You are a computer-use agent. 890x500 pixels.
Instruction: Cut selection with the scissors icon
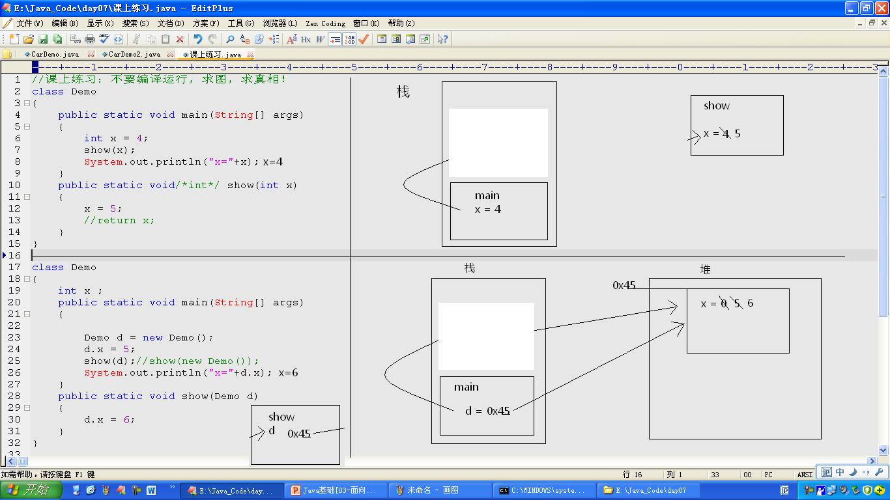[136, 39]
